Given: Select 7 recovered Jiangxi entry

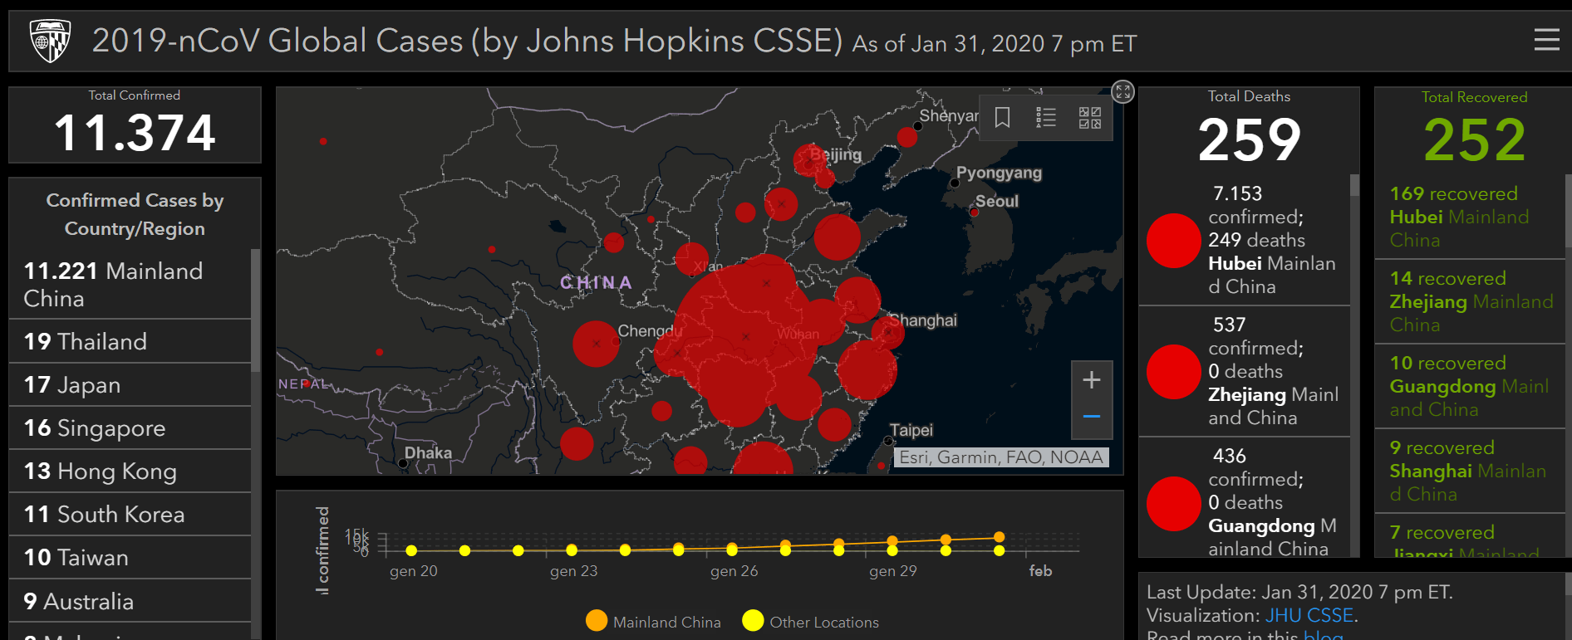Looking at the screenshot, I should [x=1469, y=536].
